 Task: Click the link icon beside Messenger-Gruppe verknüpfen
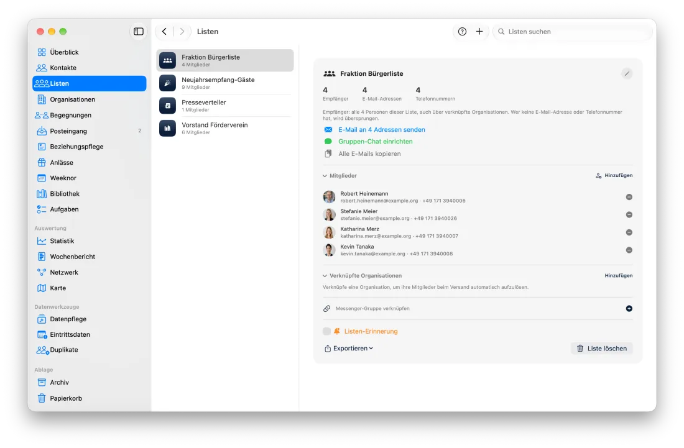coord(326,309)
